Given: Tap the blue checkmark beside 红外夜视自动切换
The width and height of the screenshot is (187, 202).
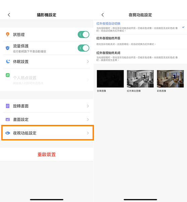Looking at the screenshot, I should click(x=183, y=27).
